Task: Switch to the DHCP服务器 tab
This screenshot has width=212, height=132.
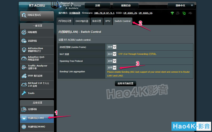Action: 82,21
